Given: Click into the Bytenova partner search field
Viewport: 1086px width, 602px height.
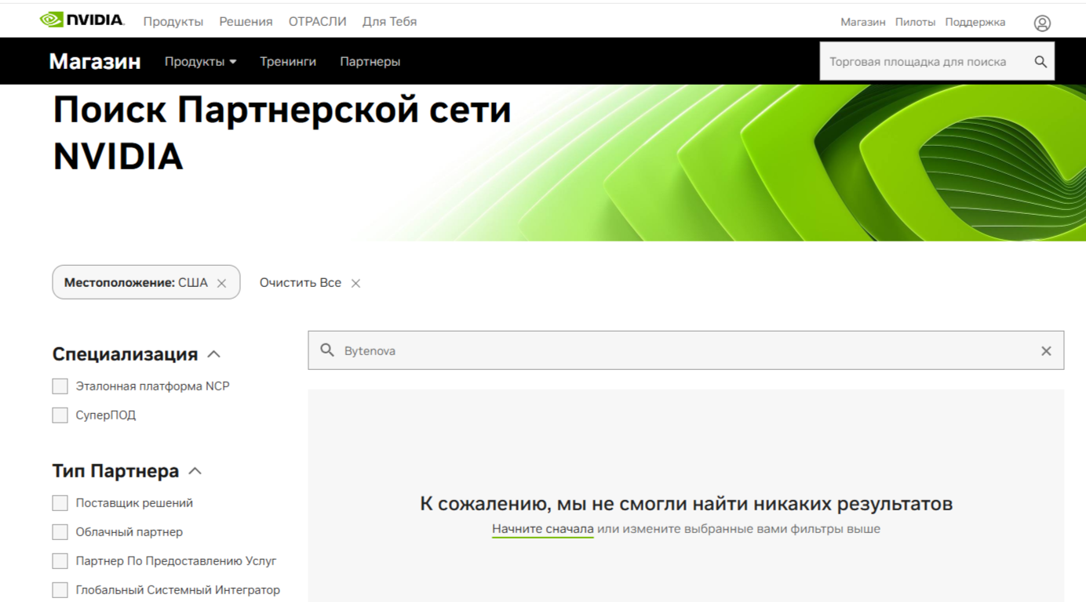Looking at the screenshot, I should [687, 350].
